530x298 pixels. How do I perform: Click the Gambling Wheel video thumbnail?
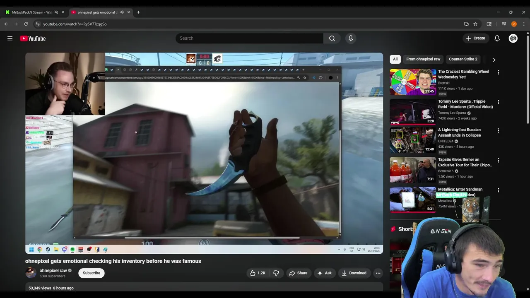tap(413, 82)
